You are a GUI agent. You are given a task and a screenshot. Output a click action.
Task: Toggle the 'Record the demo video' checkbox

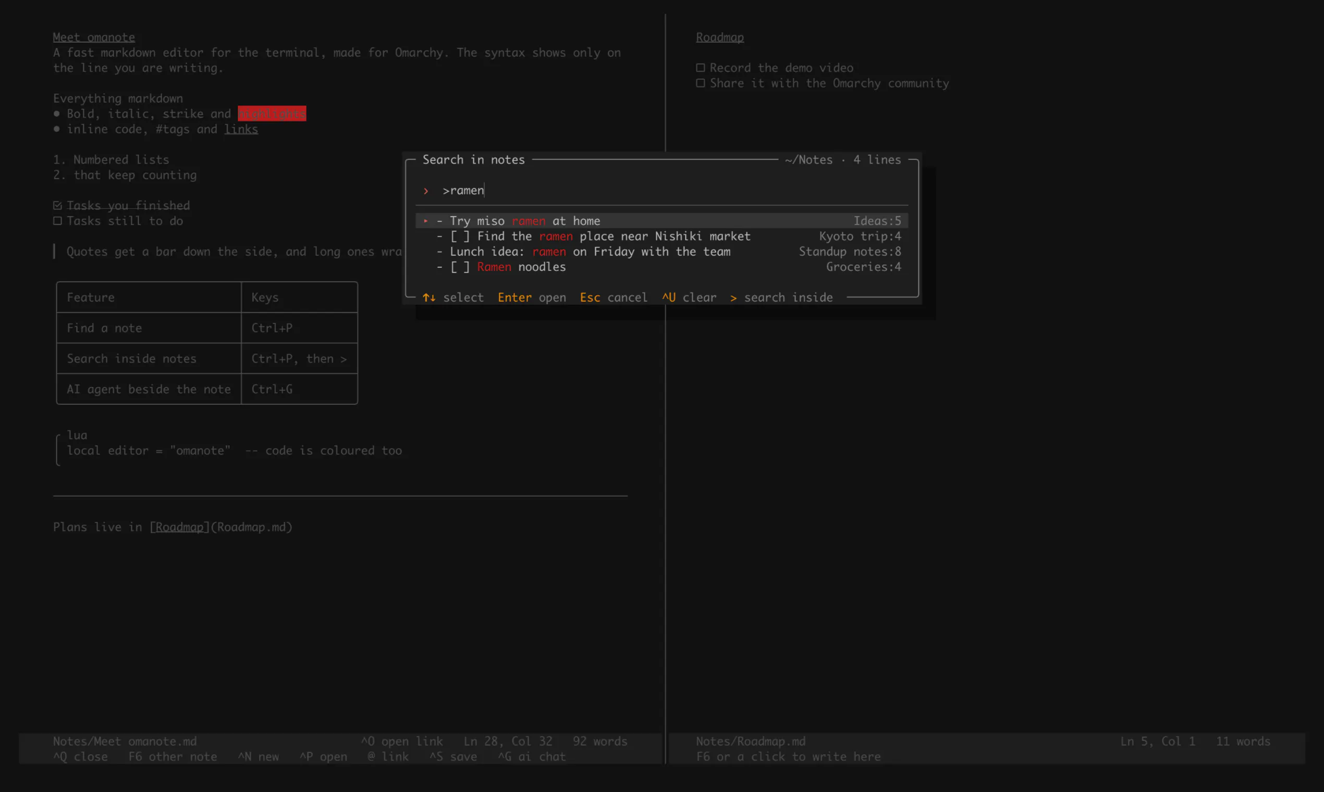tap(700, 68)
